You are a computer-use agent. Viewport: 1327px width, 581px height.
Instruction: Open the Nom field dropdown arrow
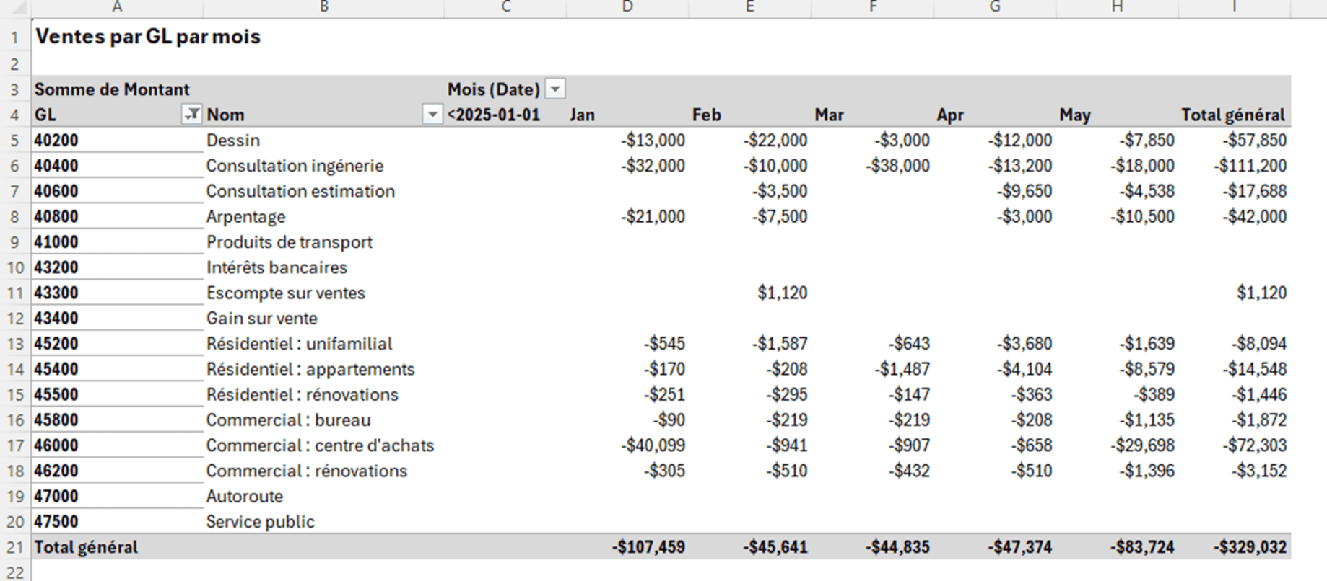point(432,115)
